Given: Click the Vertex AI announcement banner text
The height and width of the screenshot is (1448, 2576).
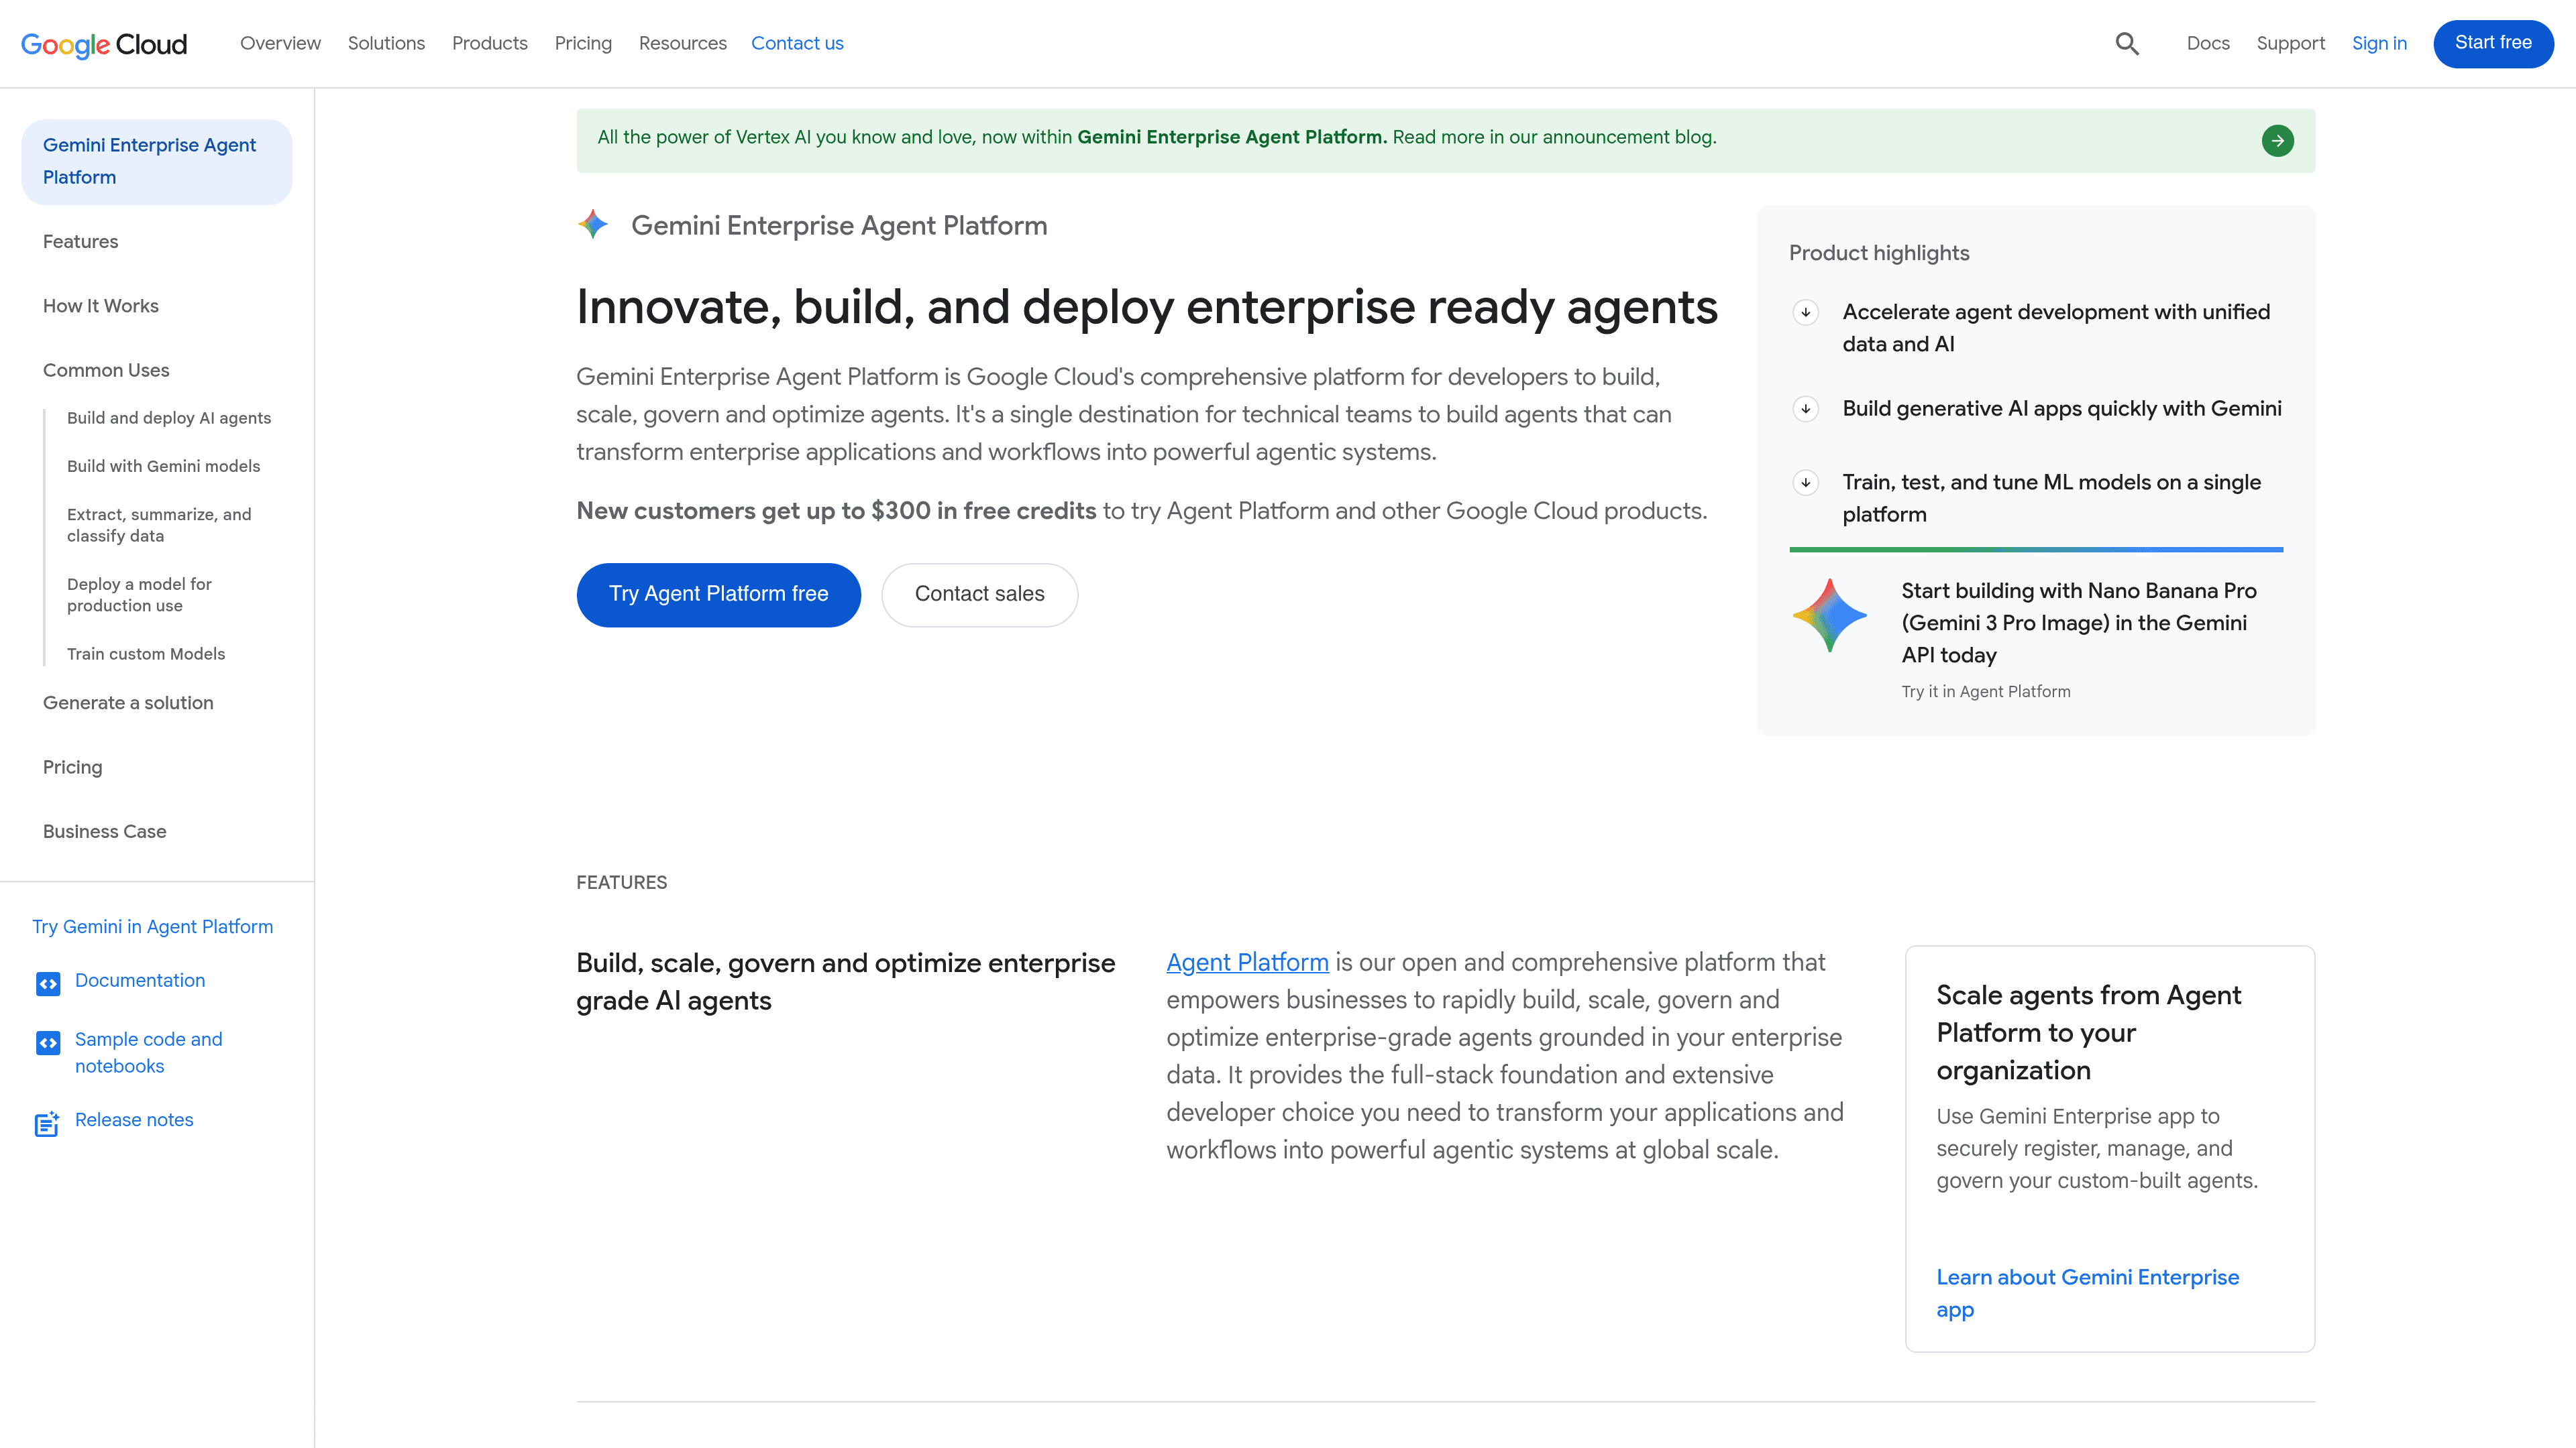Looking at the screenshot, I should pos(1156,137).
